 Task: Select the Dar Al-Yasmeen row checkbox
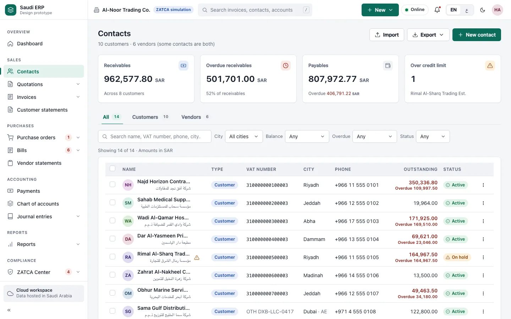(112, 239)
